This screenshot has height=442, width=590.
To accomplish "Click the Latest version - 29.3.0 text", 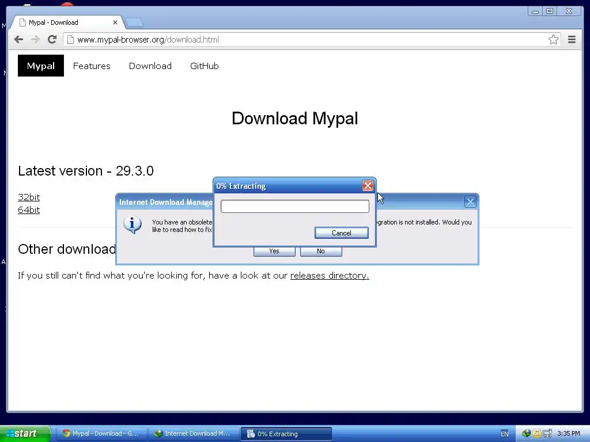I will point(86,171).
